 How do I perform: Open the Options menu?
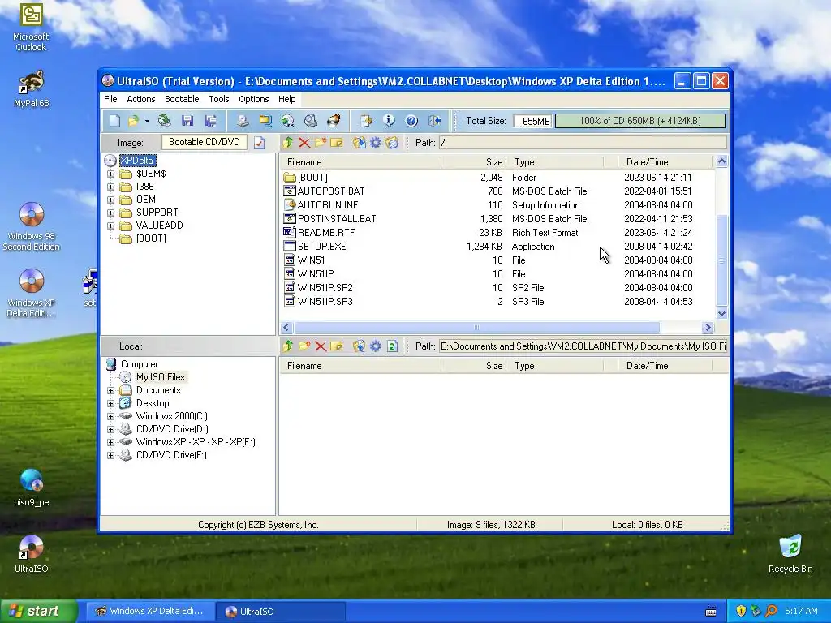(254, 99)
